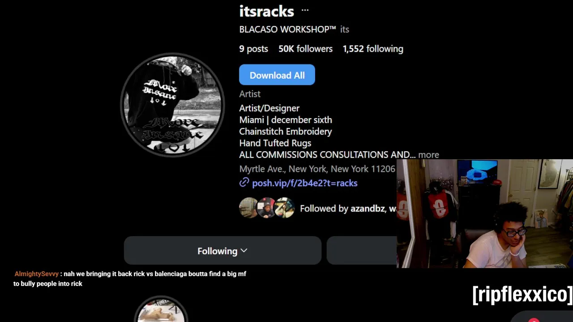The image size is (573, 322).
Task: Click AlmightySevvy username in chat overlay
Action: (x=37, y=274)
